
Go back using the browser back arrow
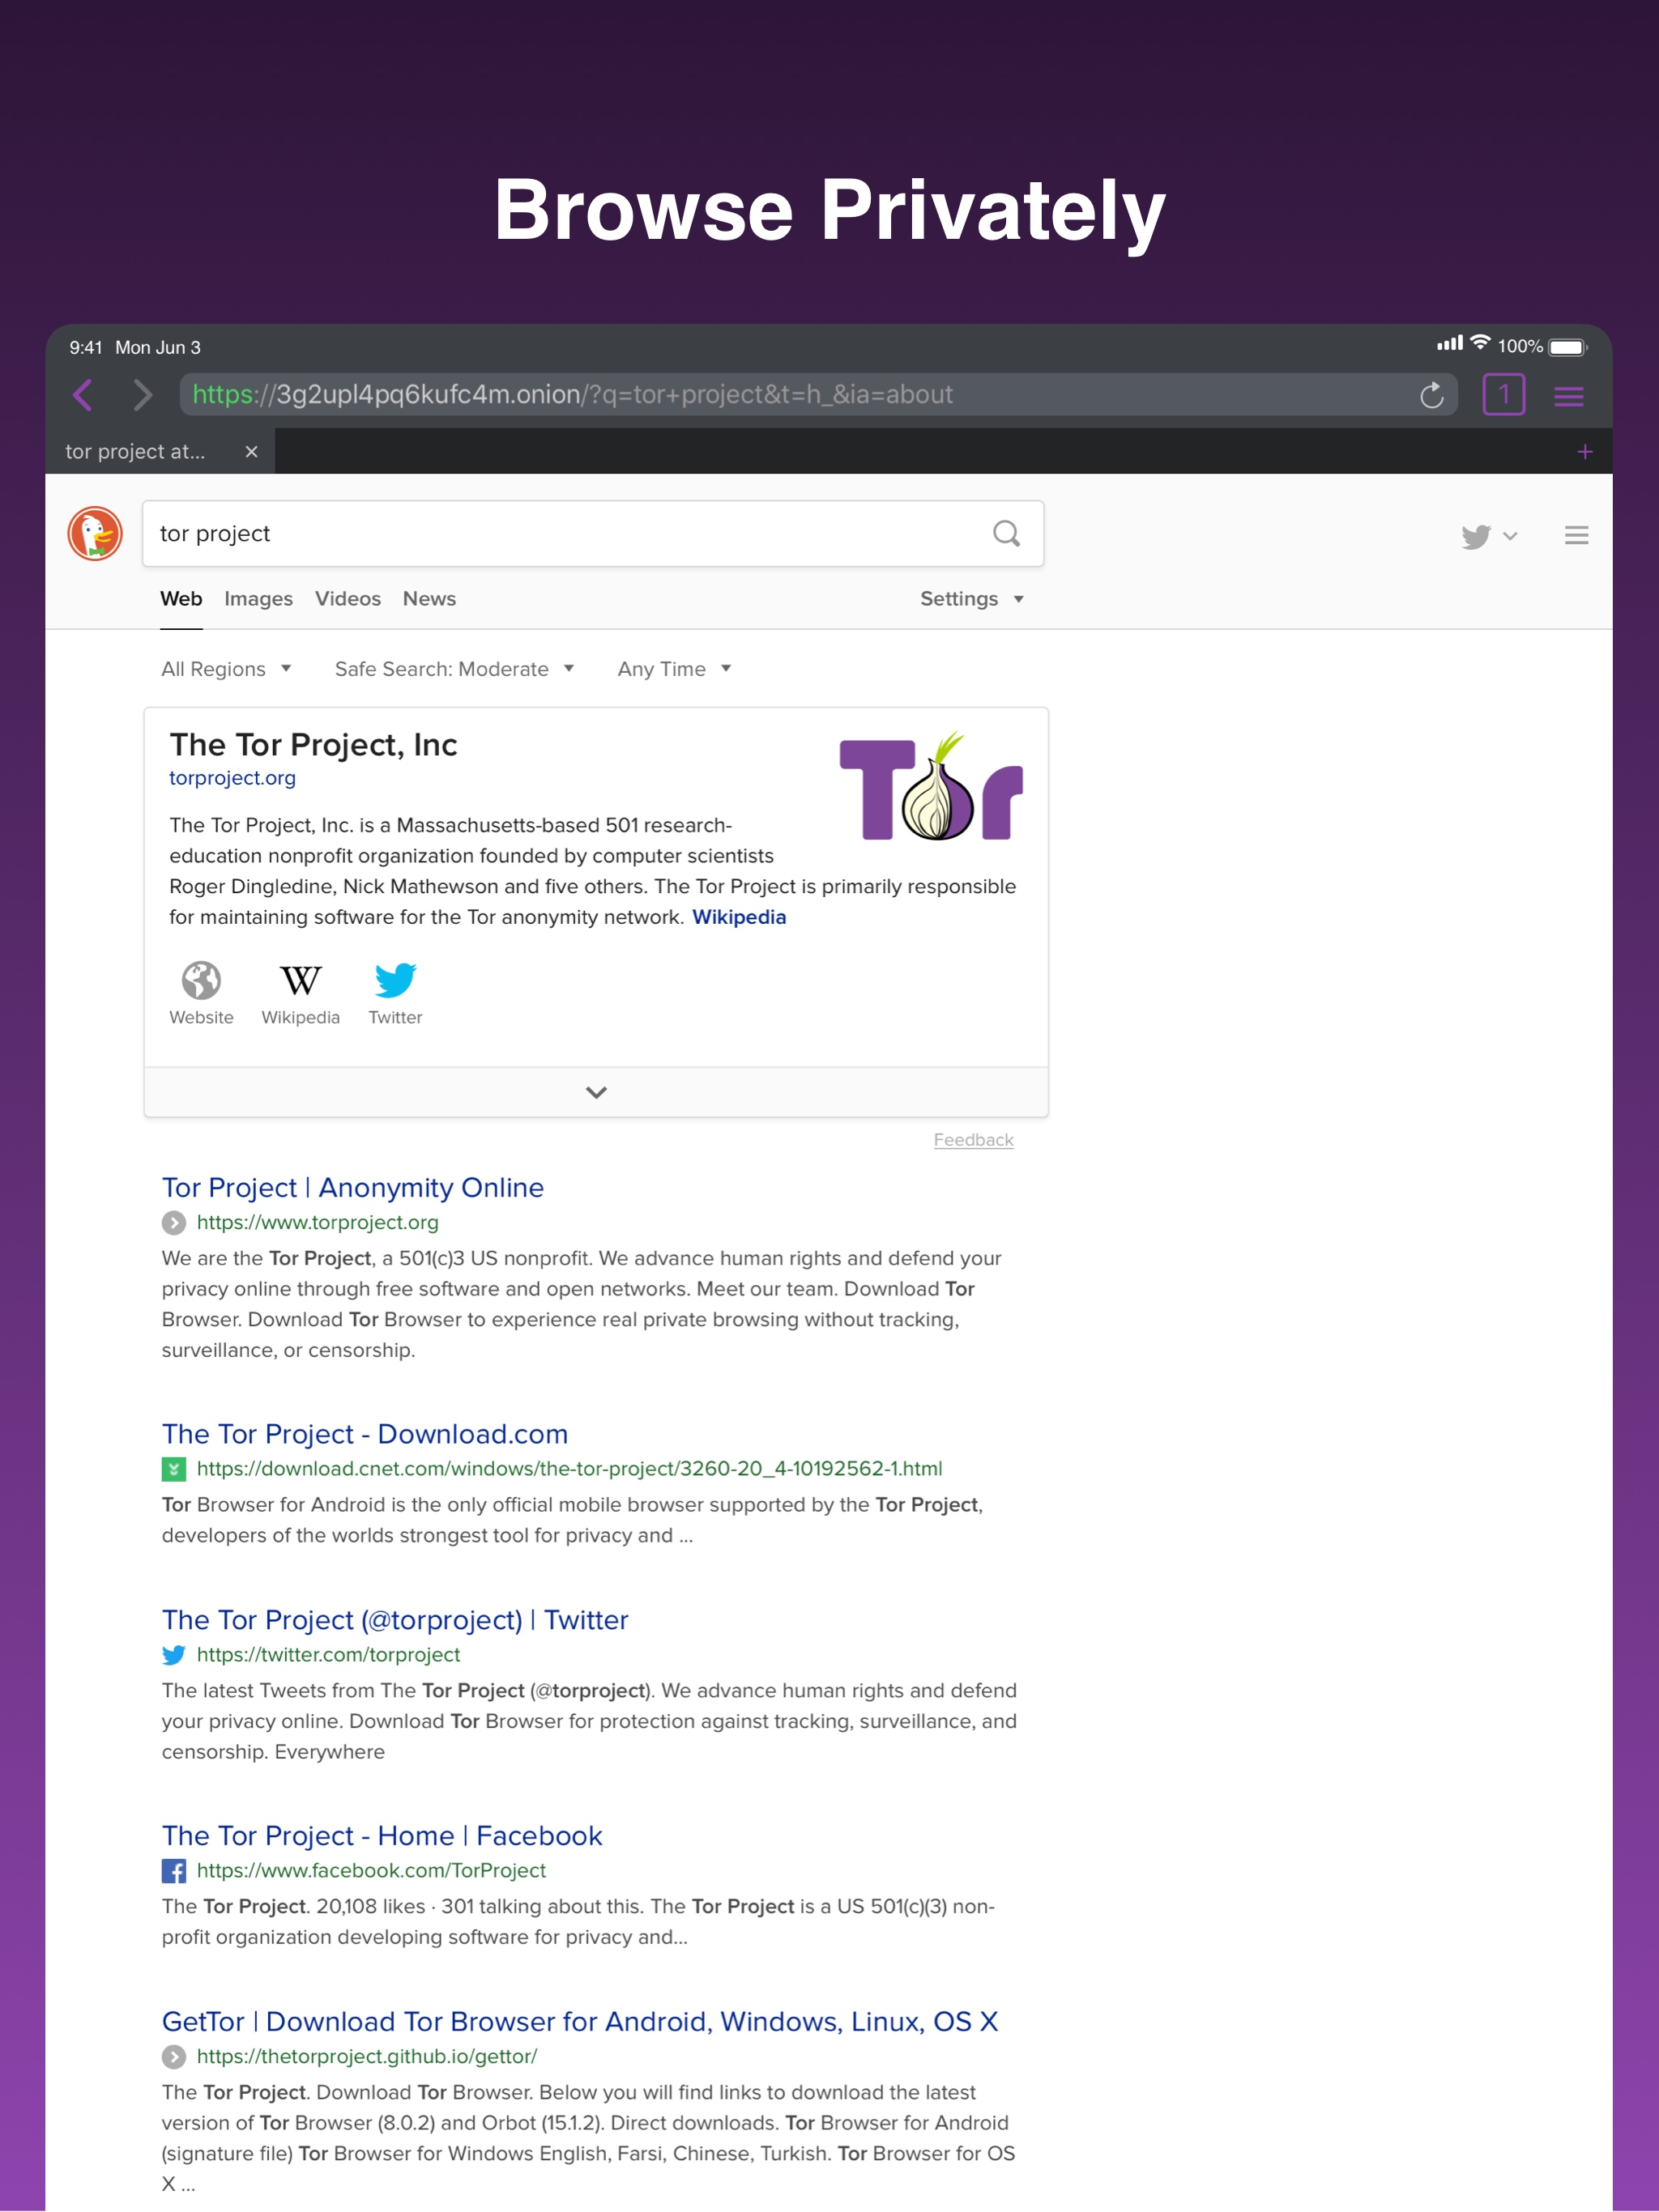83,395
